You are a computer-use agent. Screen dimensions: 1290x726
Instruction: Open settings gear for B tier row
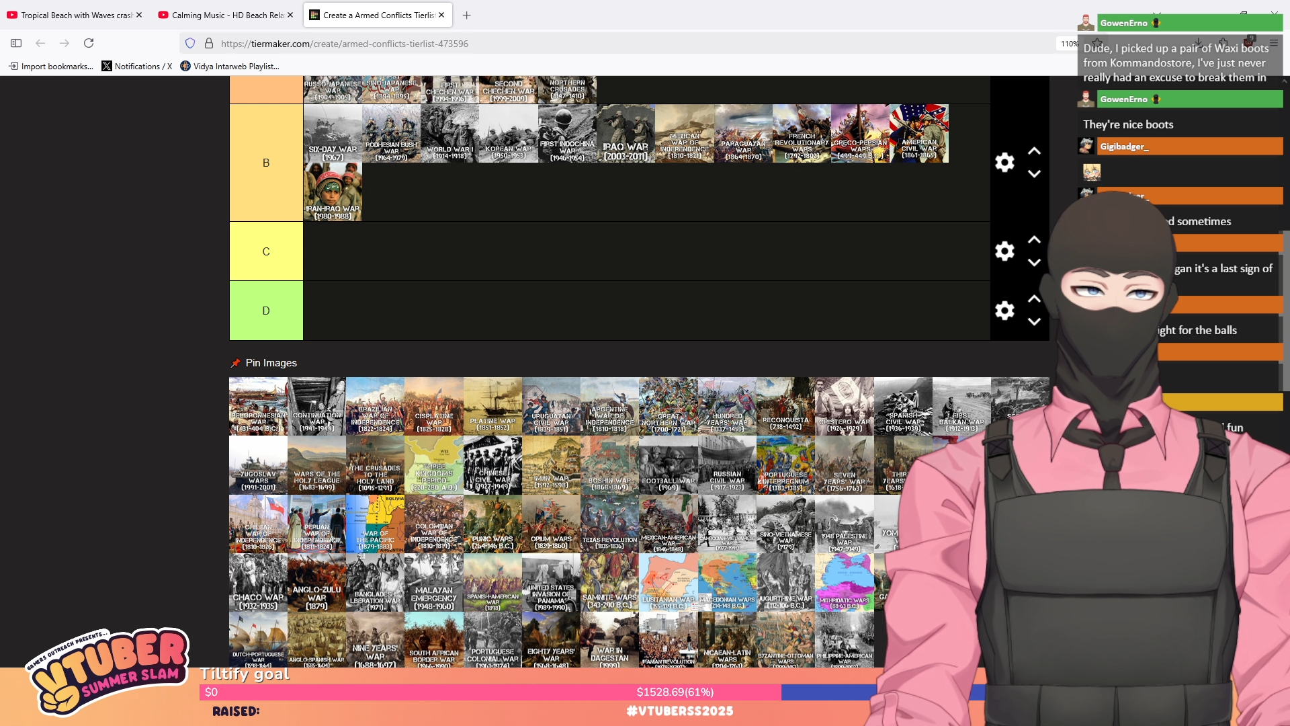tap(1004, 162)
